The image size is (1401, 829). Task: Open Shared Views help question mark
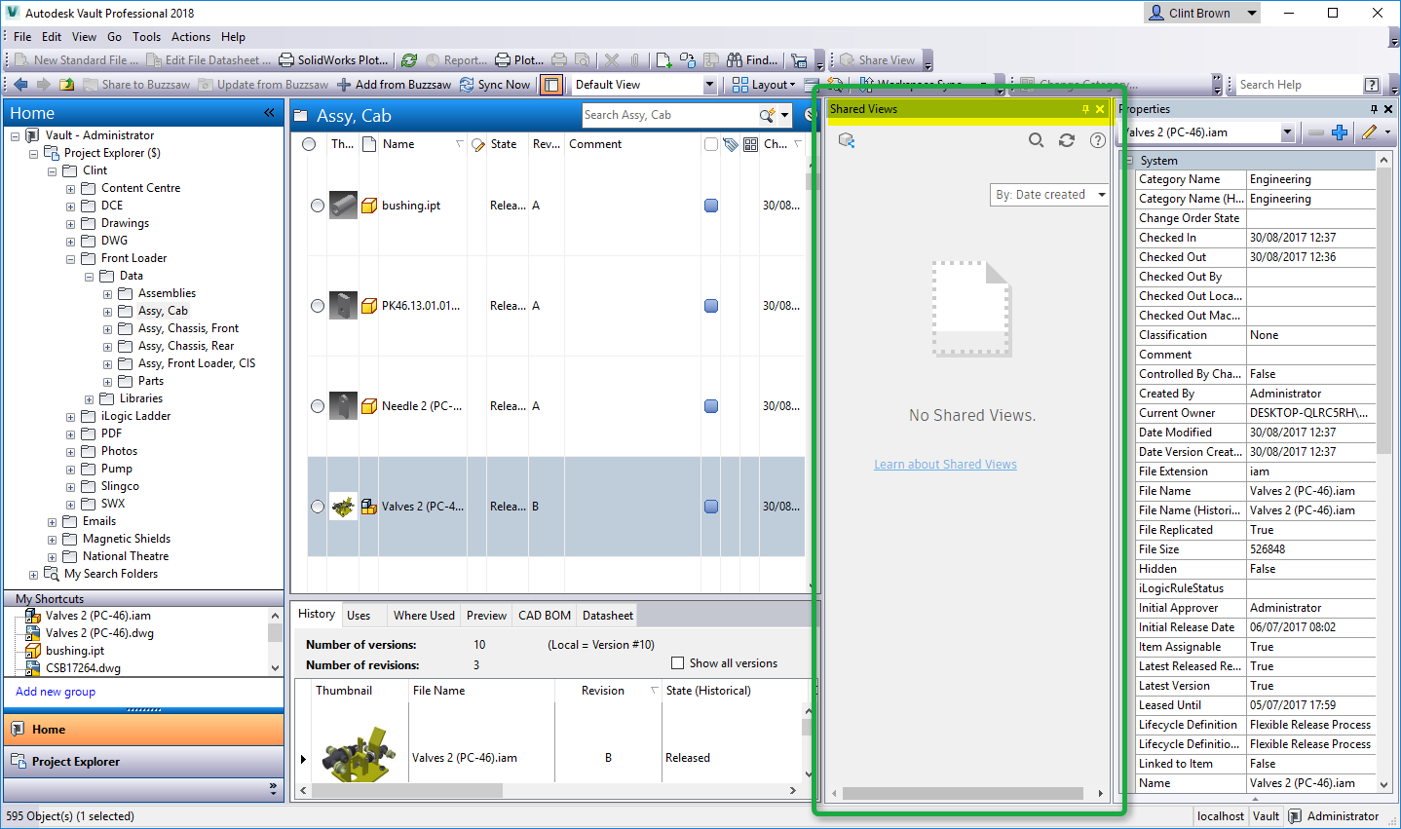1098,140
